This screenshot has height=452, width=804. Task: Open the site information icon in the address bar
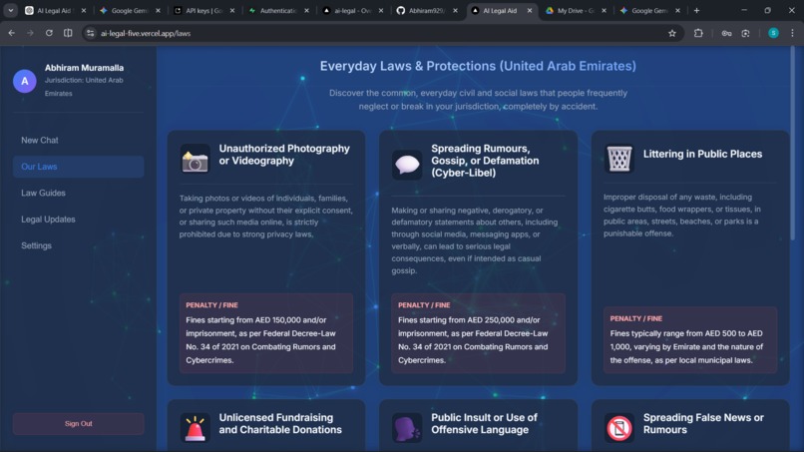click(x=90, y=33)
